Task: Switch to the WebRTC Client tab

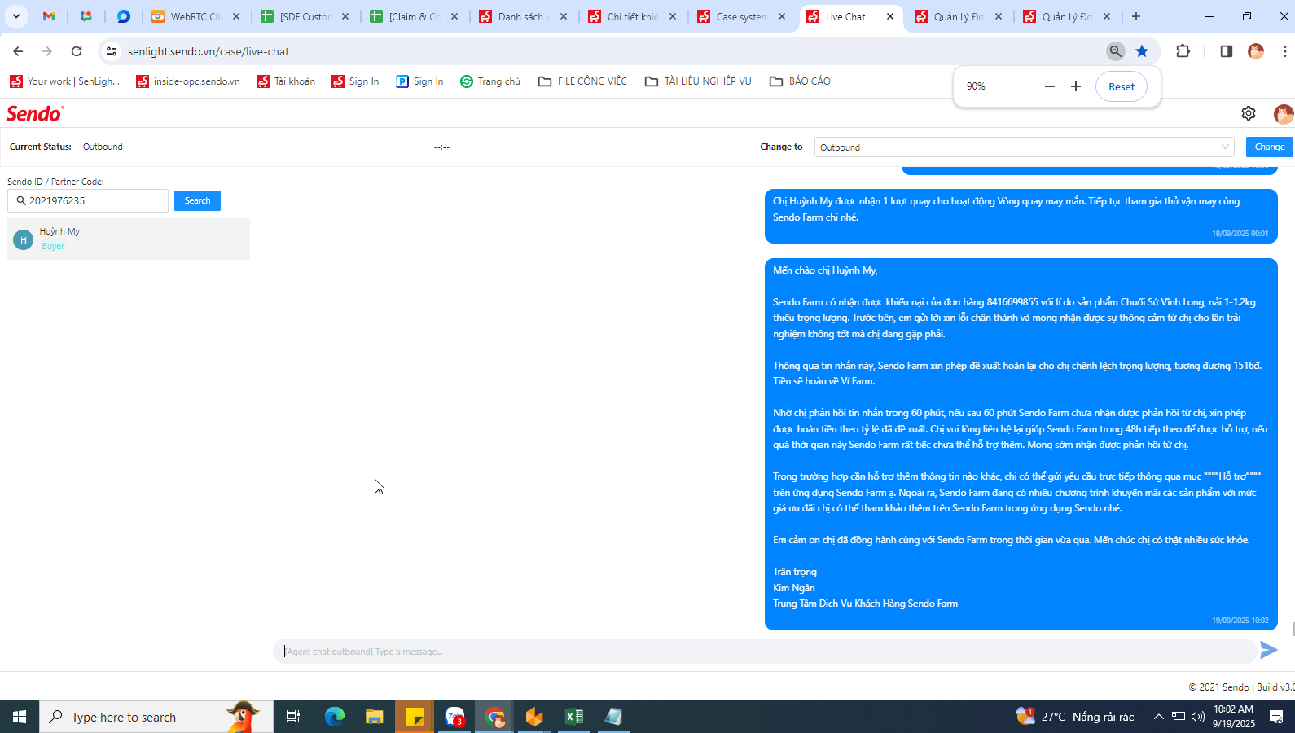Action: click(195, 16)
